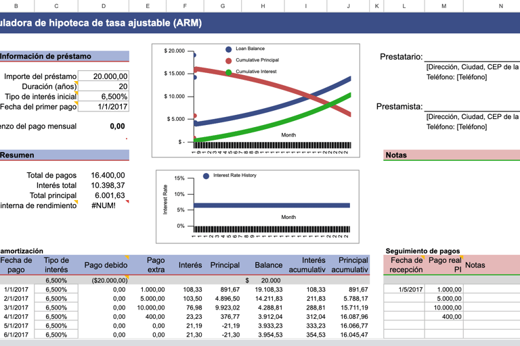Click the Total de pagos value 16.400,00
The height and width of the screenshot is (346, 520).
(x=108, y=175)
